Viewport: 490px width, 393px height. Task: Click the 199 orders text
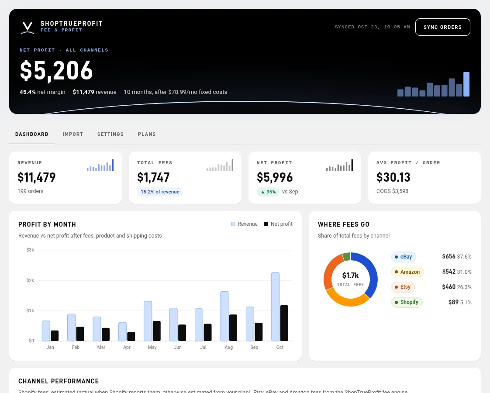[x=30, y=191]
